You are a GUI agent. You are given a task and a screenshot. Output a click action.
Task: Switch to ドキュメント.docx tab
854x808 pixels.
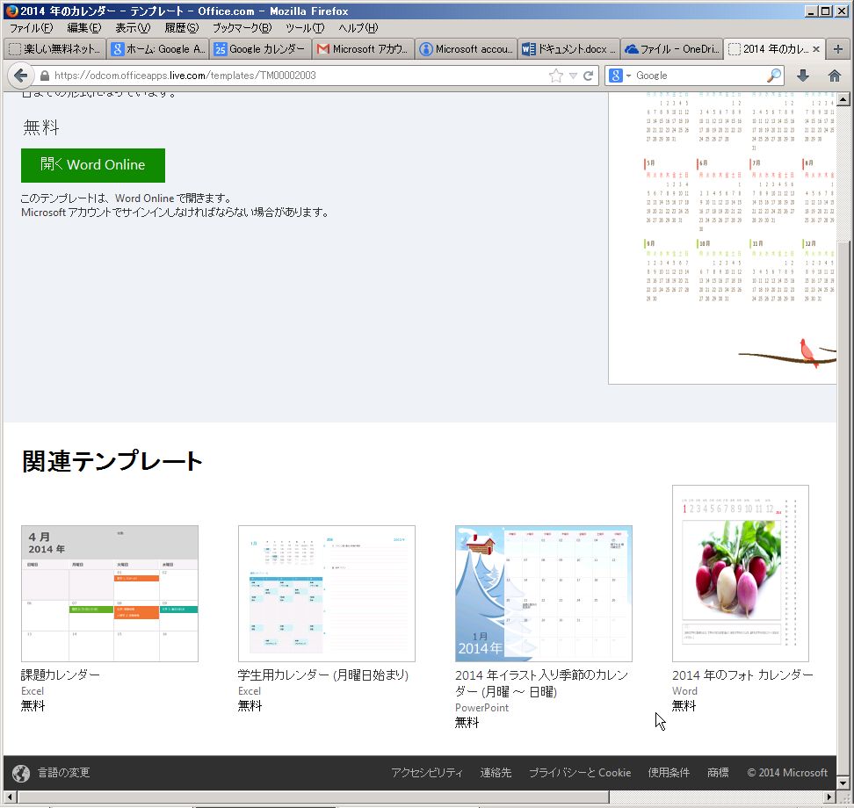click(x=569, y=49)
